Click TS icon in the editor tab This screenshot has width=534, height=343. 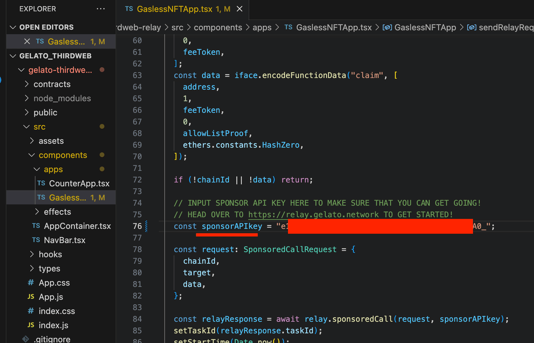[x=129, y=9]
